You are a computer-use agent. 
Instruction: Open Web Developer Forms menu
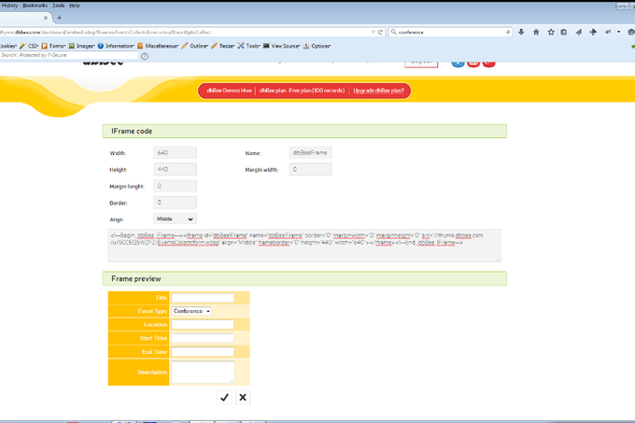53,46
